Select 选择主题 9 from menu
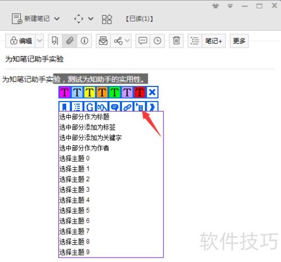Screen dimensions: 281x262 pyautogui.click(x=111, y=252)
